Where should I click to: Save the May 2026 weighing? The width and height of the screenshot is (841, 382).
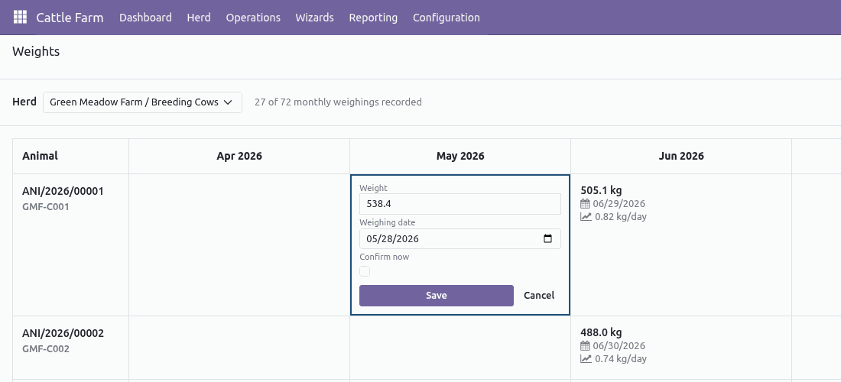pyautogui.click(x=437, y=296)
